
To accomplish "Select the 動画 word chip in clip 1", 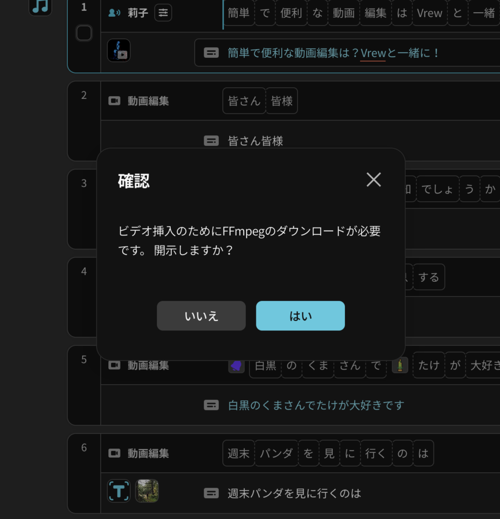I will (343, 13).
